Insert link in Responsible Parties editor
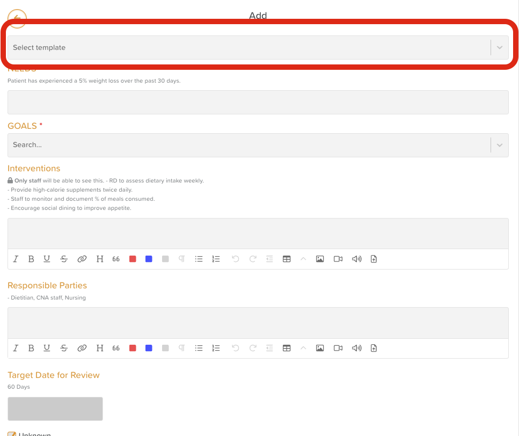This screenshot has height=436, width=519. pyautogui.click(x=82, y=348)
